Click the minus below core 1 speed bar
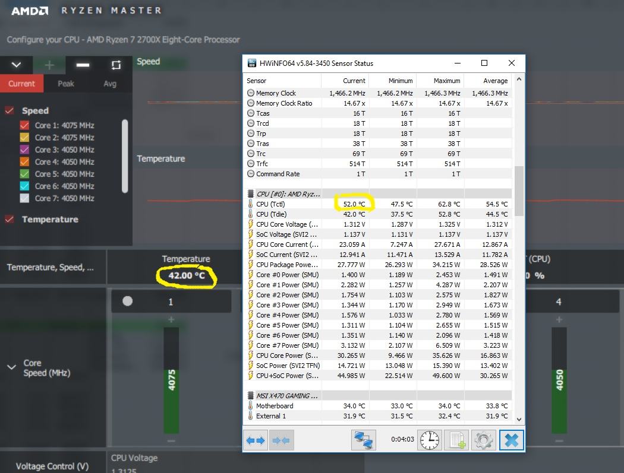The height and width of the screenshot is (473, 624). (171, 440)
